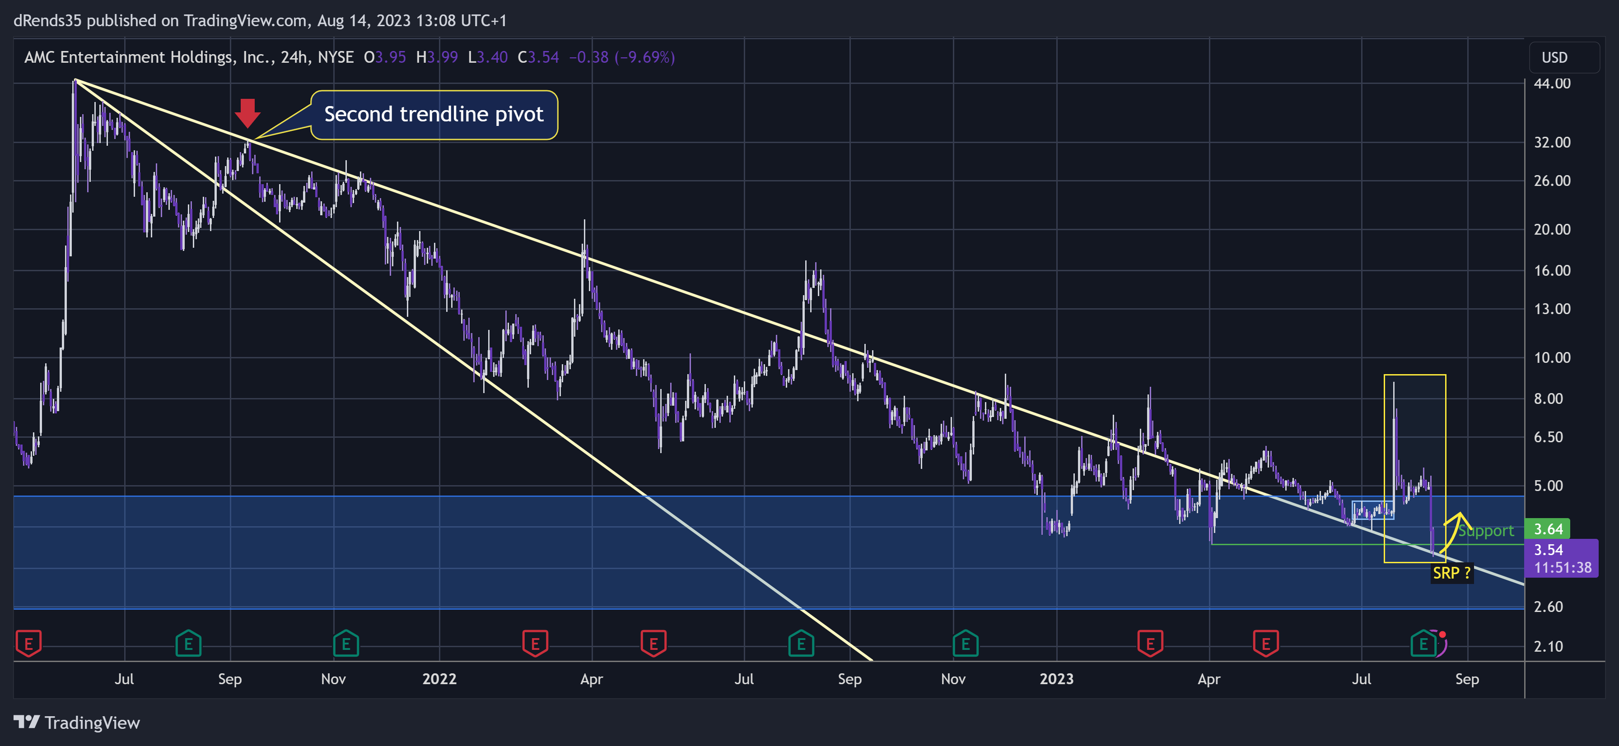
Task: Open the green earnings marker above Nov 2021
Action: pos(345,644)
